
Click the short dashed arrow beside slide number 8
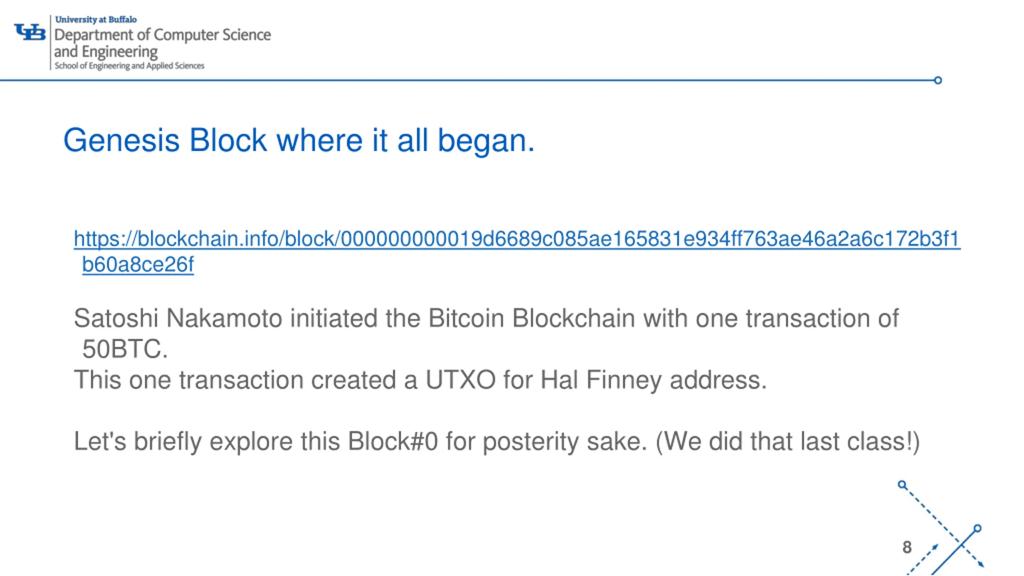click(x=922, y=559)
